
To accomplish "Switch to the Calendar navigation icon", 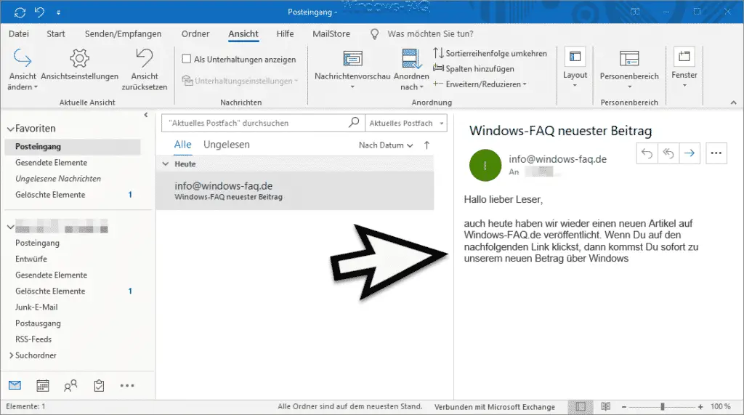I will tap(43, 385).
